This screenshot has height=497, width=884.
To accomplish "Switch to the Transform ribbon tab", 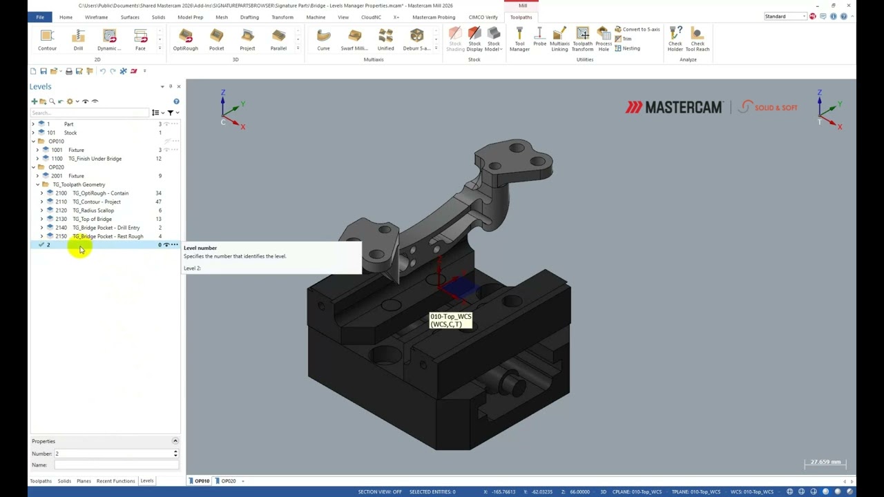I will (x=282, y=17).
